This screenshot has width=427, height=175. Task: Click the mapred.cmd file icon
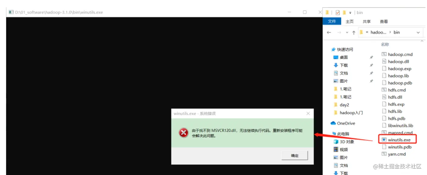click(x=384, y=133)
